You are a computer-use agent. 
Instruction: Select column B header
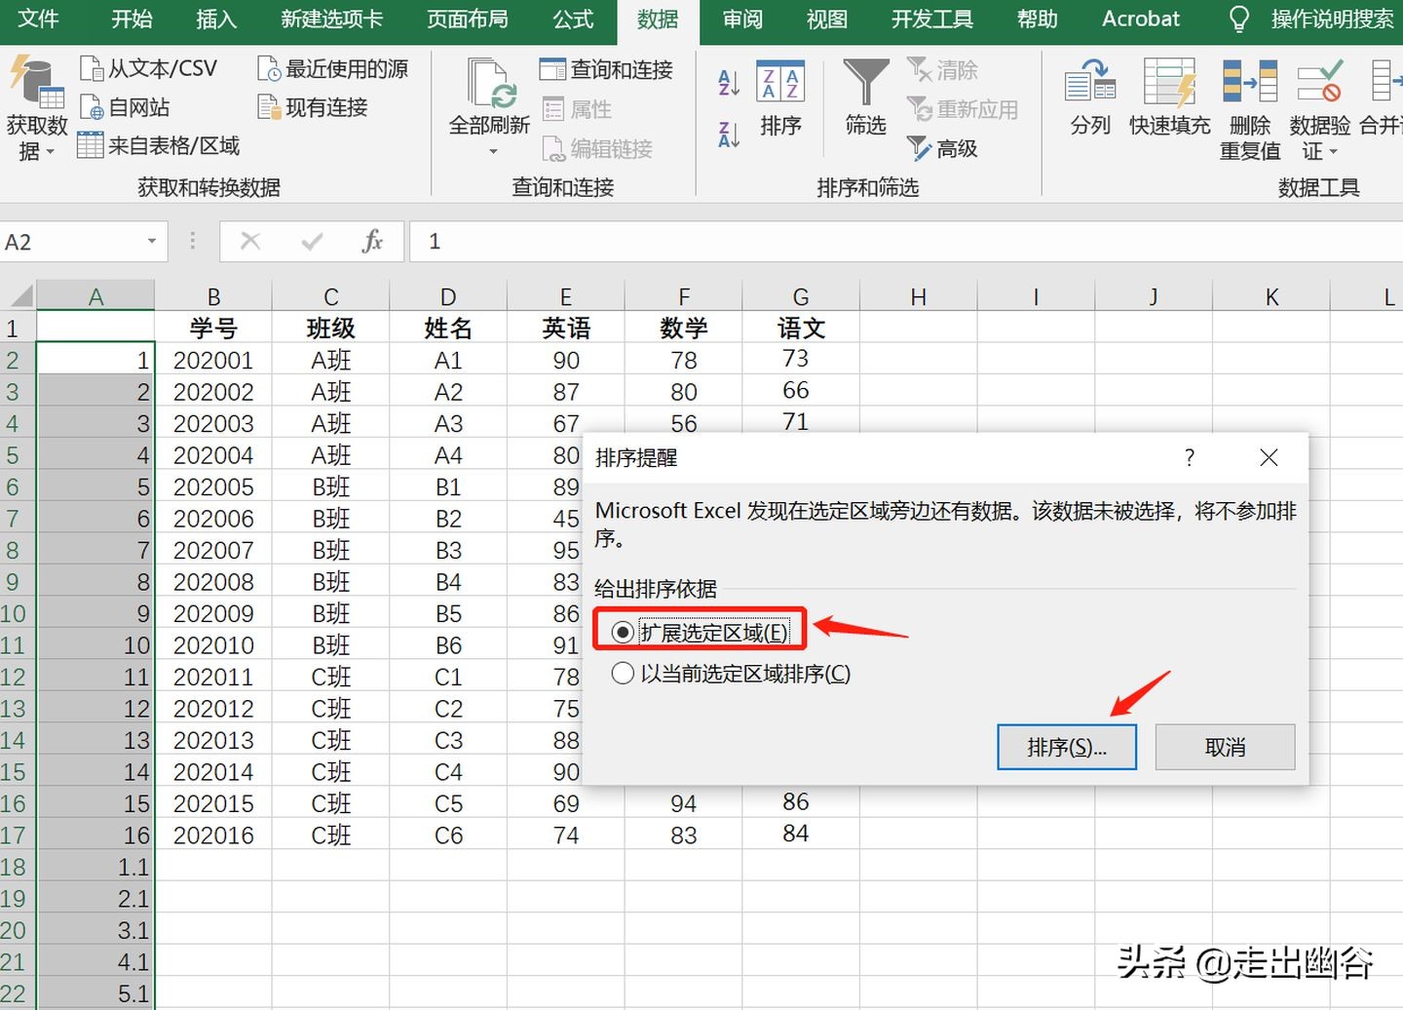pos(213,296)
